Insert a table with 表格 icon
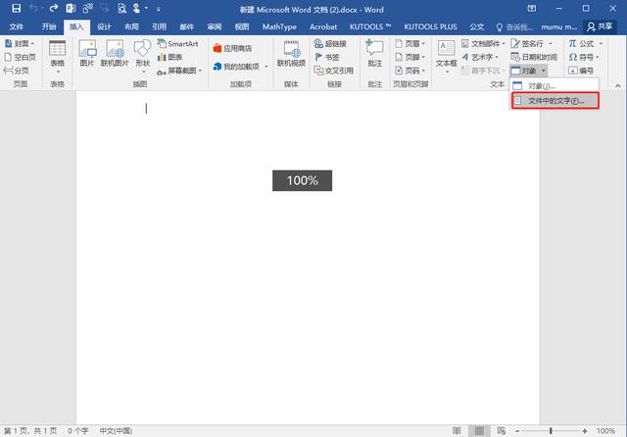Viewport: 627px width, 437px height. point(57,57)
